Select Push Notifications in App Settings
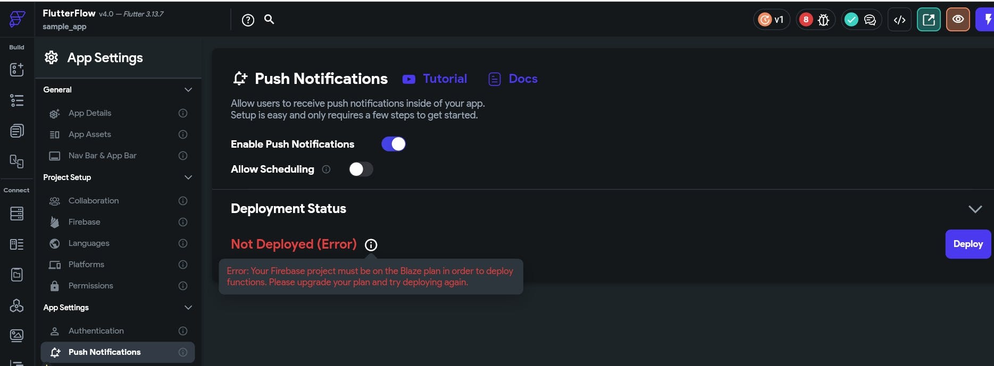Image resolution: width=994 pixels, height=366 pixels. 104,352
